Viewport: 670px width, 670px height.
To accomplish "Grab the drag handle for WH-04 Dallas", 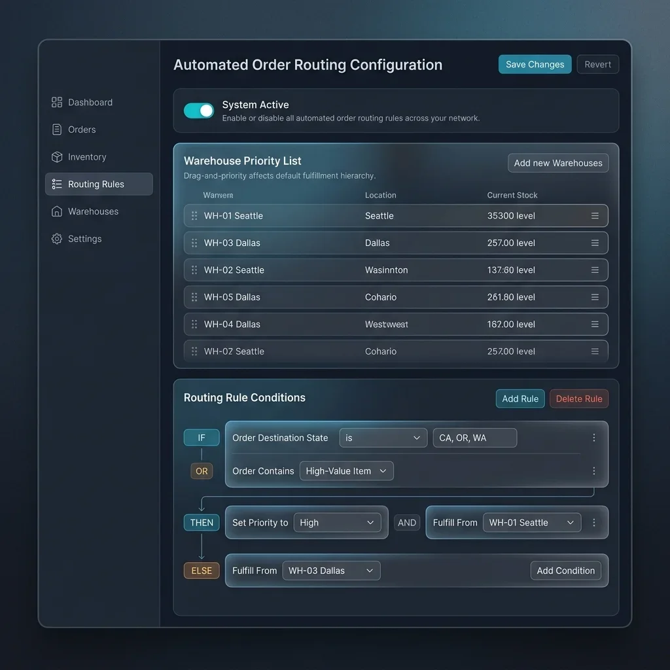I will click(x=194, y=325).
